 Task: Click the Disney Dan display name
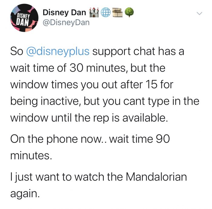[64, 12]
